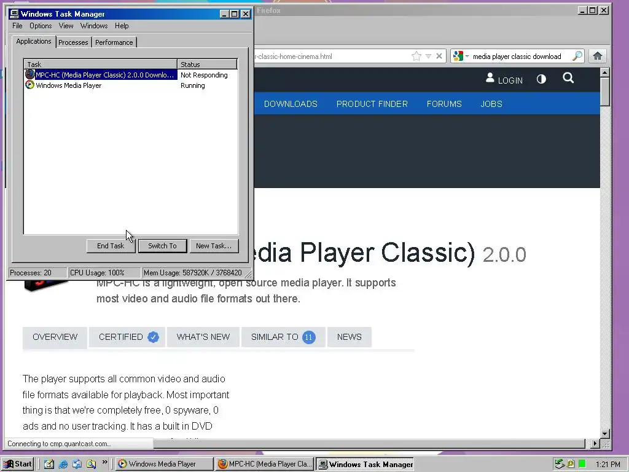Open the Help menu in Task Manager

click(122, 26)
